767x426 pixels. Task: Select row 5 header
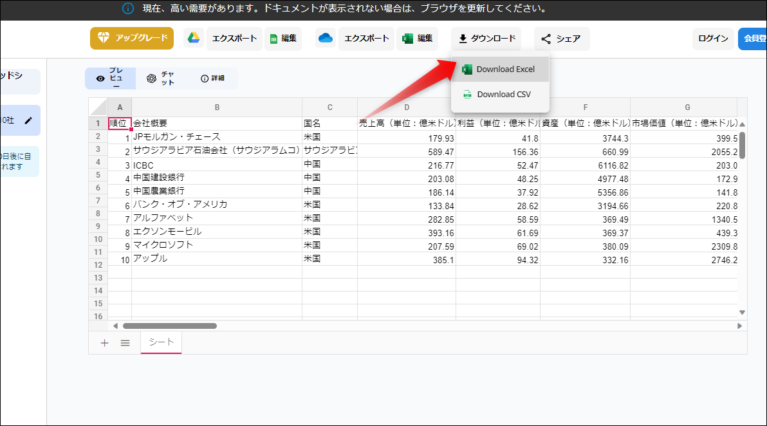pyautogui.click(x=98, y=174)
